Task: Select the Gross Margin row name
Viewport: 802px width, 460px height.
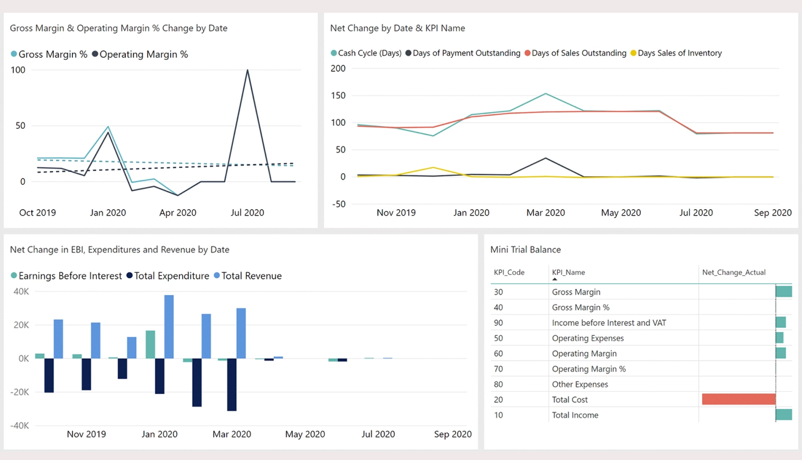Action: tap(576, 292)
